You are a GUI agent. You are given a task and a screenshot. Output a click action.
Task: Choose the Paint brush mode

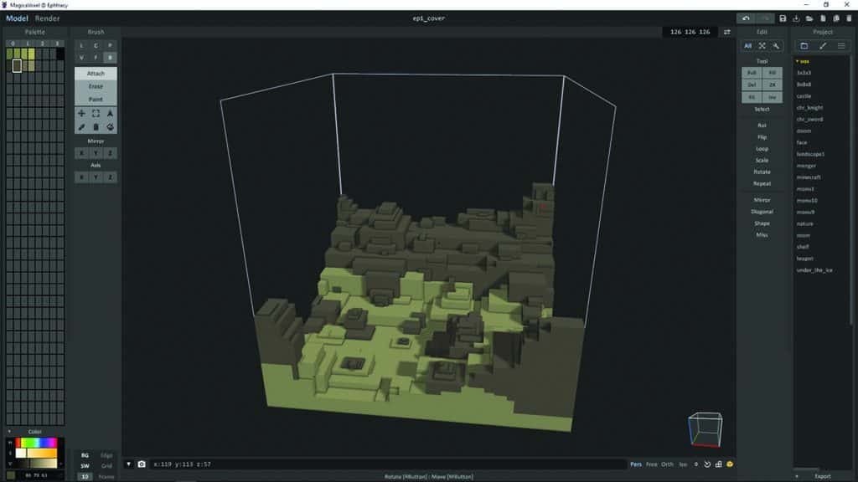[96, 100]
